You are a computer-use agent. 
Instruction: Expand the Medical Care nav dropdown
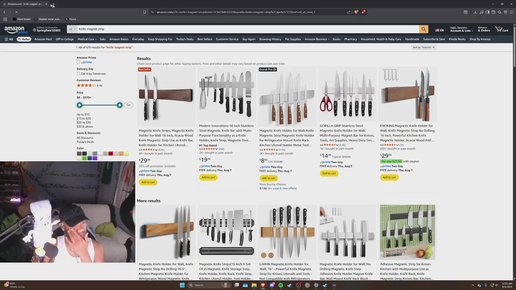87,39
